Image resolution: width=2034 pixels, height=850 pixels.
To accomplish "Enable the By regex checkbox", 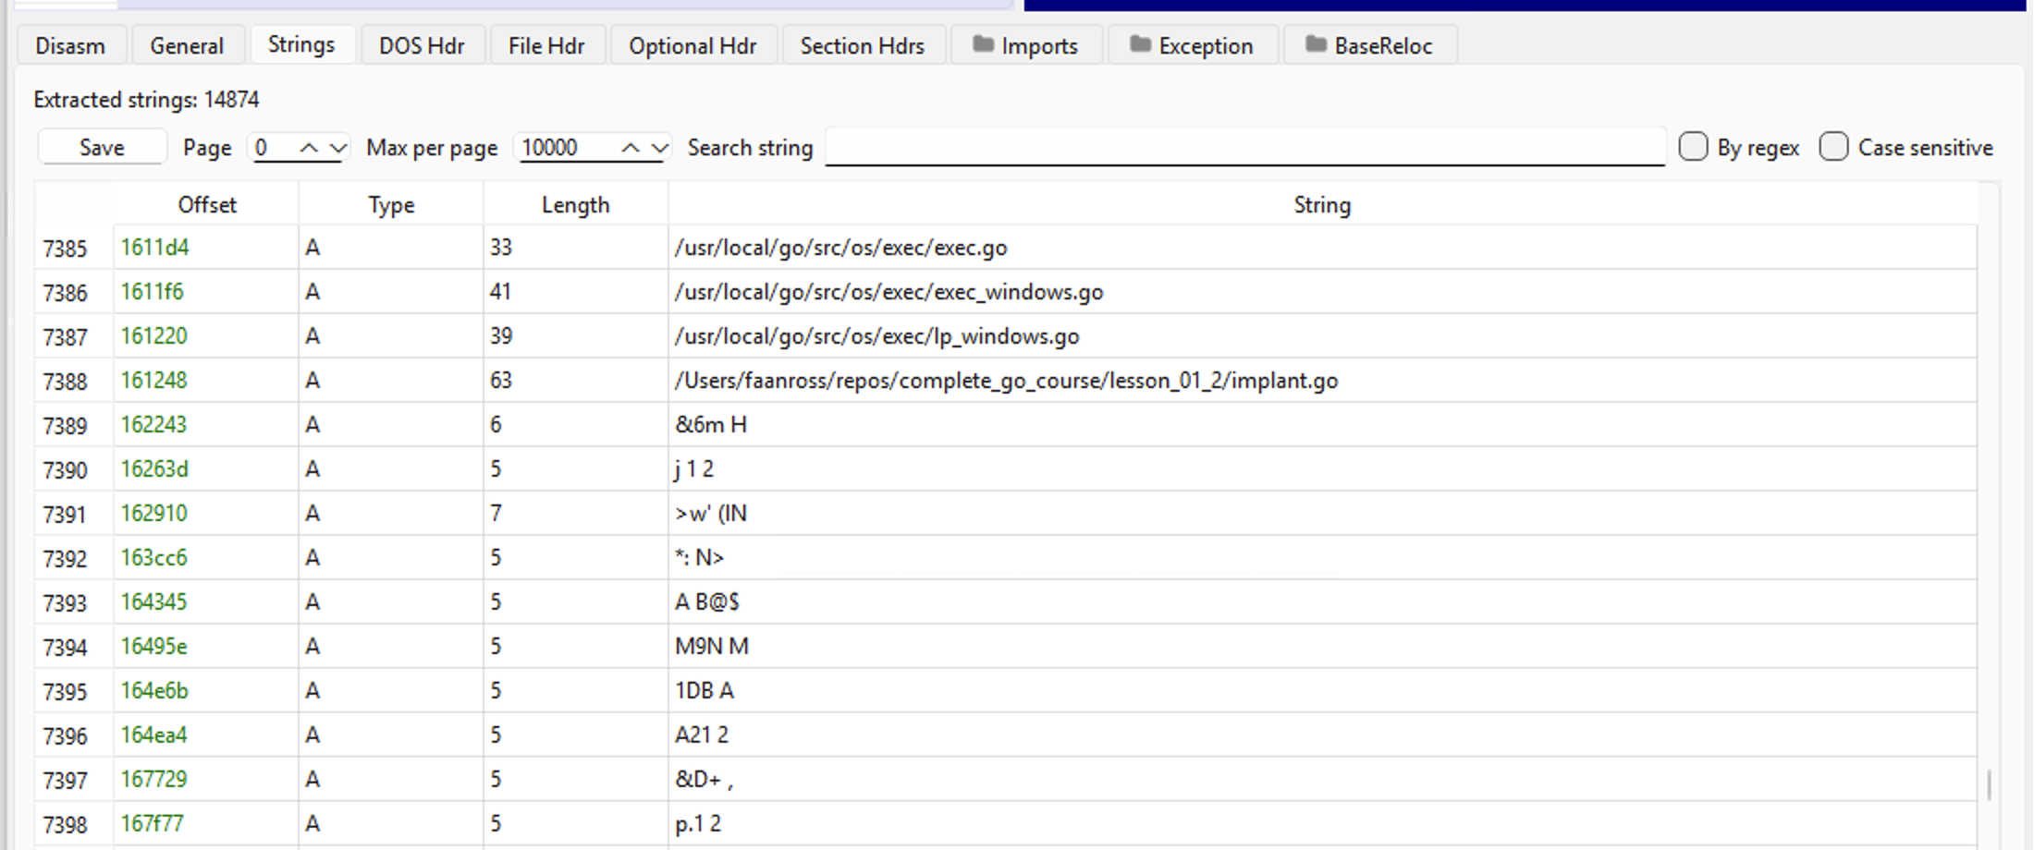I will pos(1693,147).
